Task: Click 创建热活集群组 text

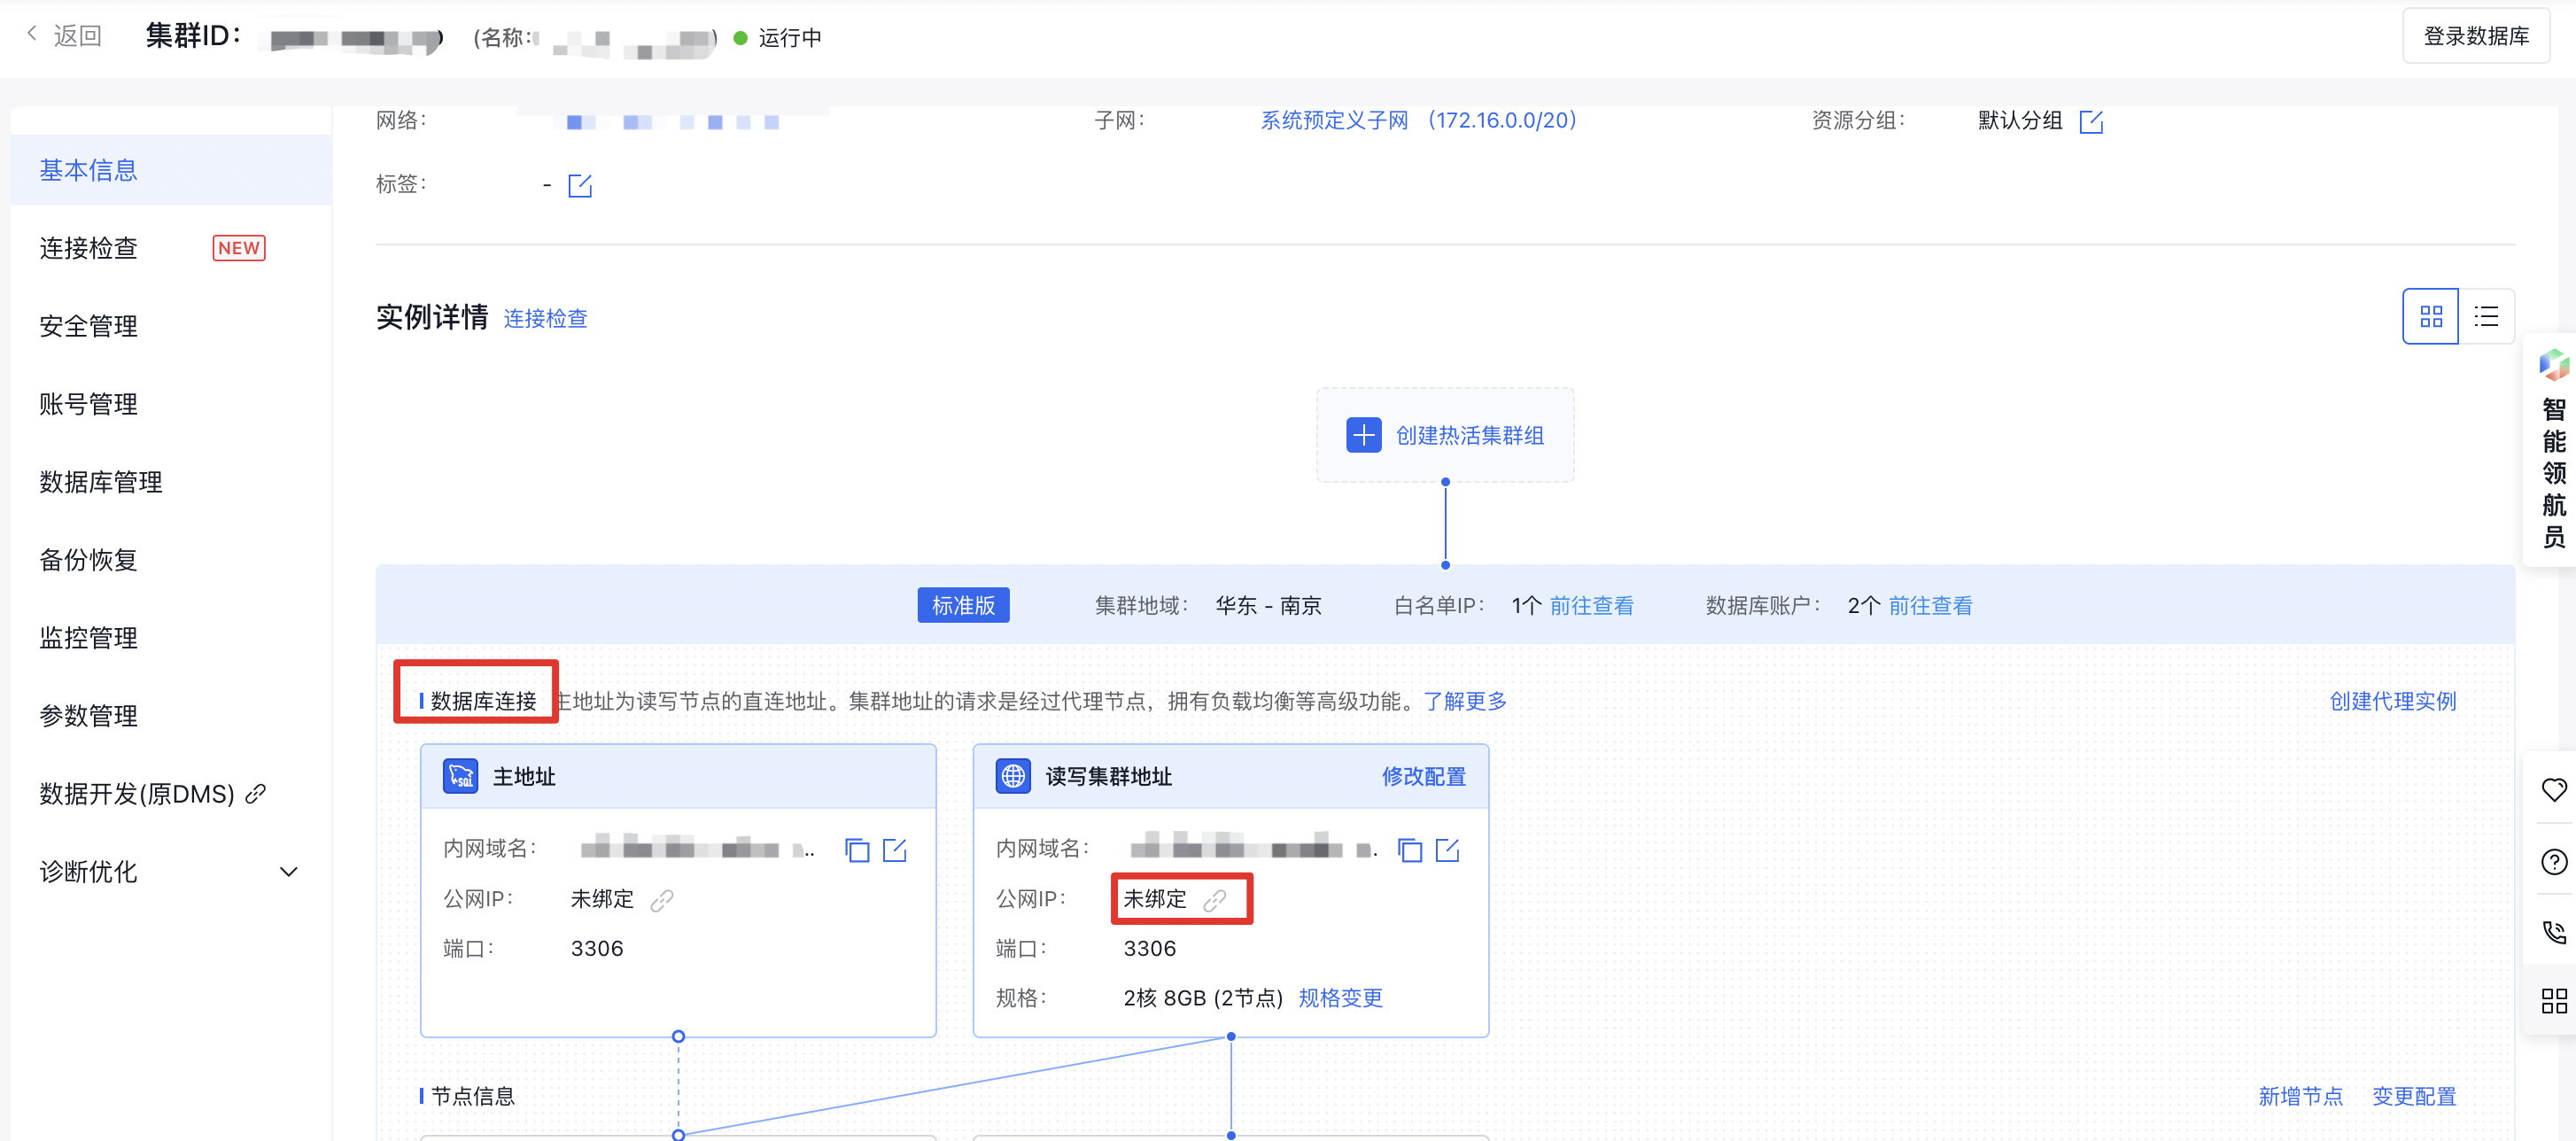Action: tap(1470, 435)
